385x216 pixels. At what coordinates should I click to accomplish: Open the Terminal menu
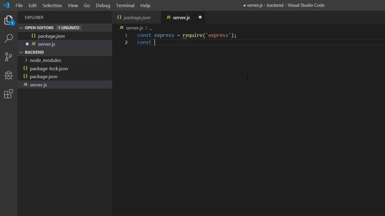click(125, 5)
